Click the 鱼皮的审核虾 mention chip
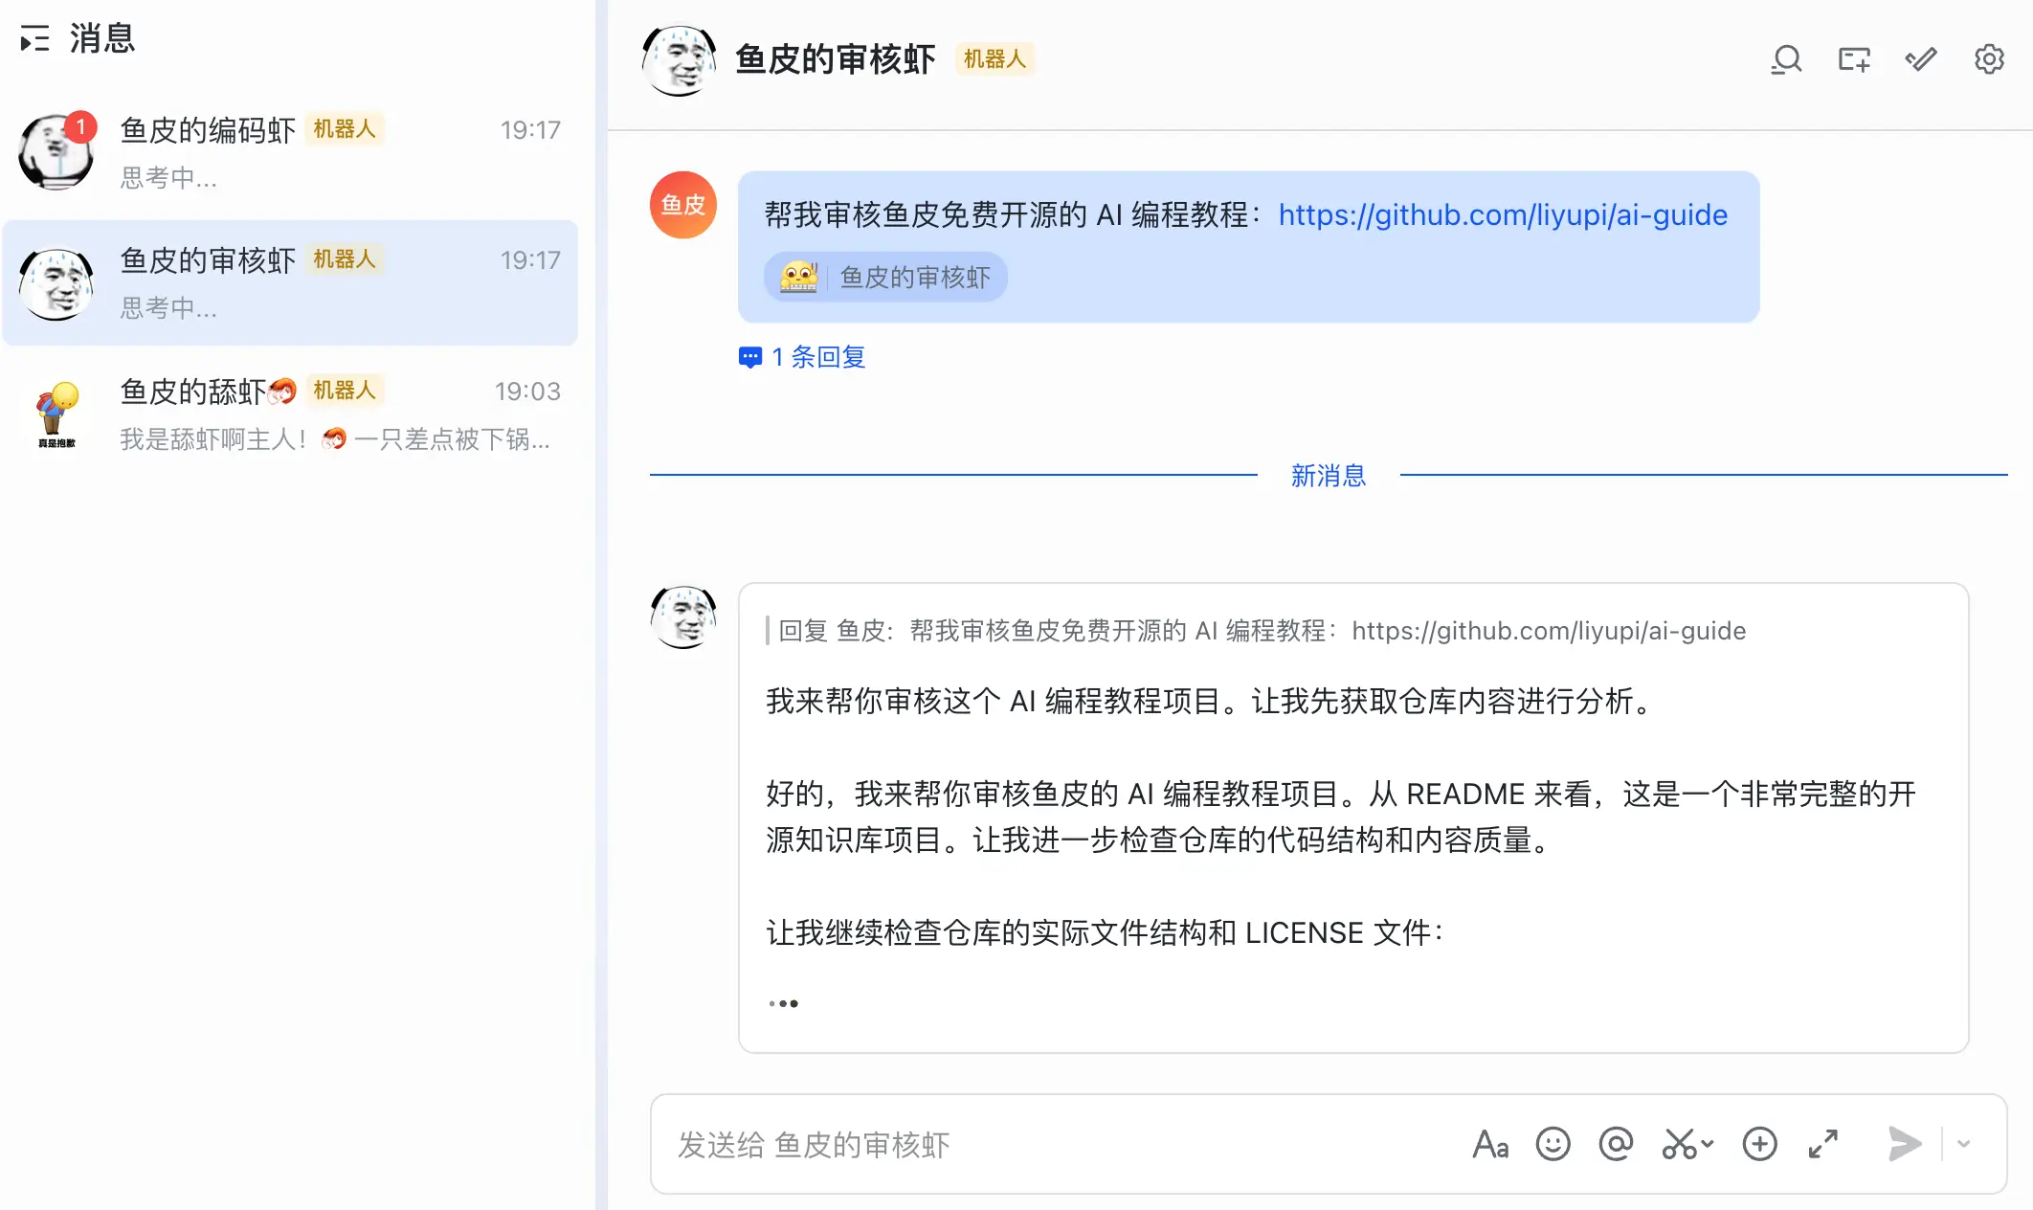Viewport: 2033px width, 1210px height. point(885,278)
